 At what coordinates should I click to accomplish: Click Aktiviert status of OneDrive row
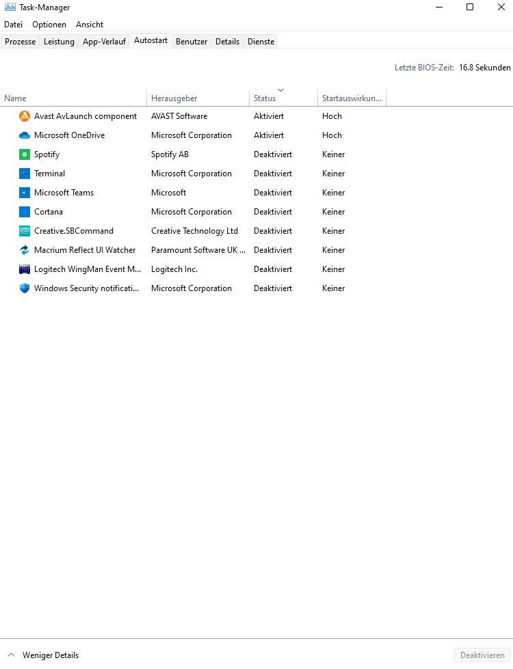(x=269, y=135)
